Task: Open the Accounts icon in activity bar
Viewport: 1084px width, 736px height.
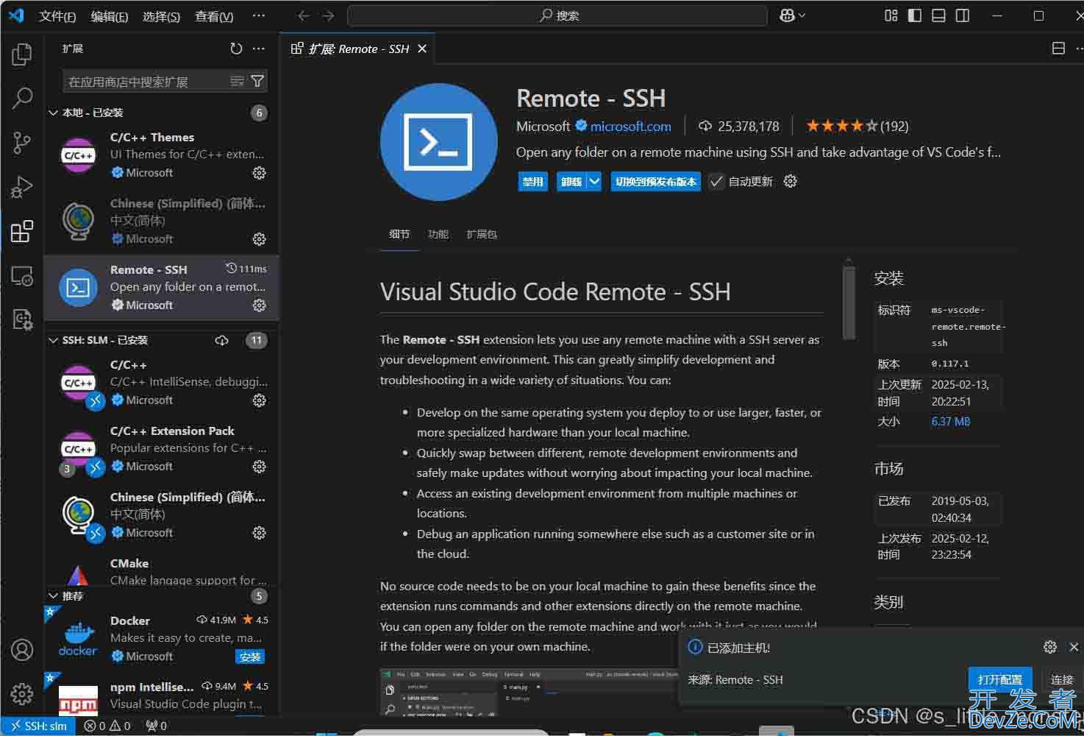Action: point(22,650)
